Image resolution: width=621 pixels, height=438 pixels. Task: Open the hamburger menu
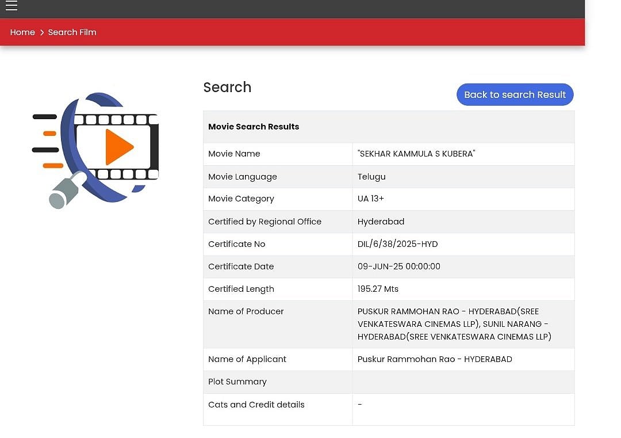pyautogui.click(x=11, y=6)
